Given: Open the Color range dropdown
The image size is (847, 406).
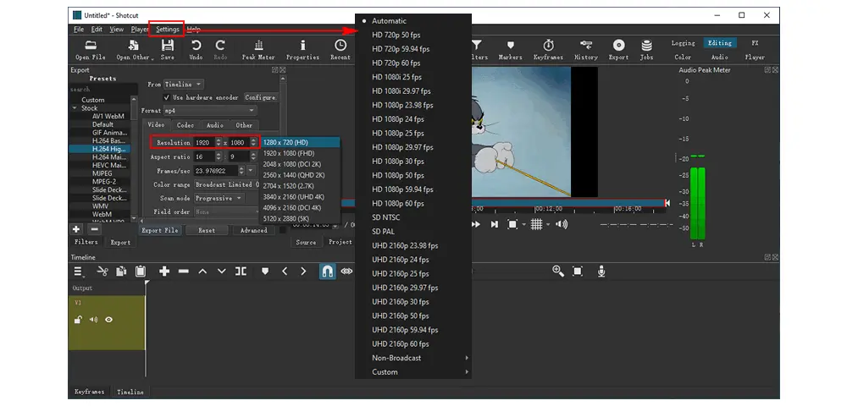Looking at the screenshot, I should coord(226,184).
